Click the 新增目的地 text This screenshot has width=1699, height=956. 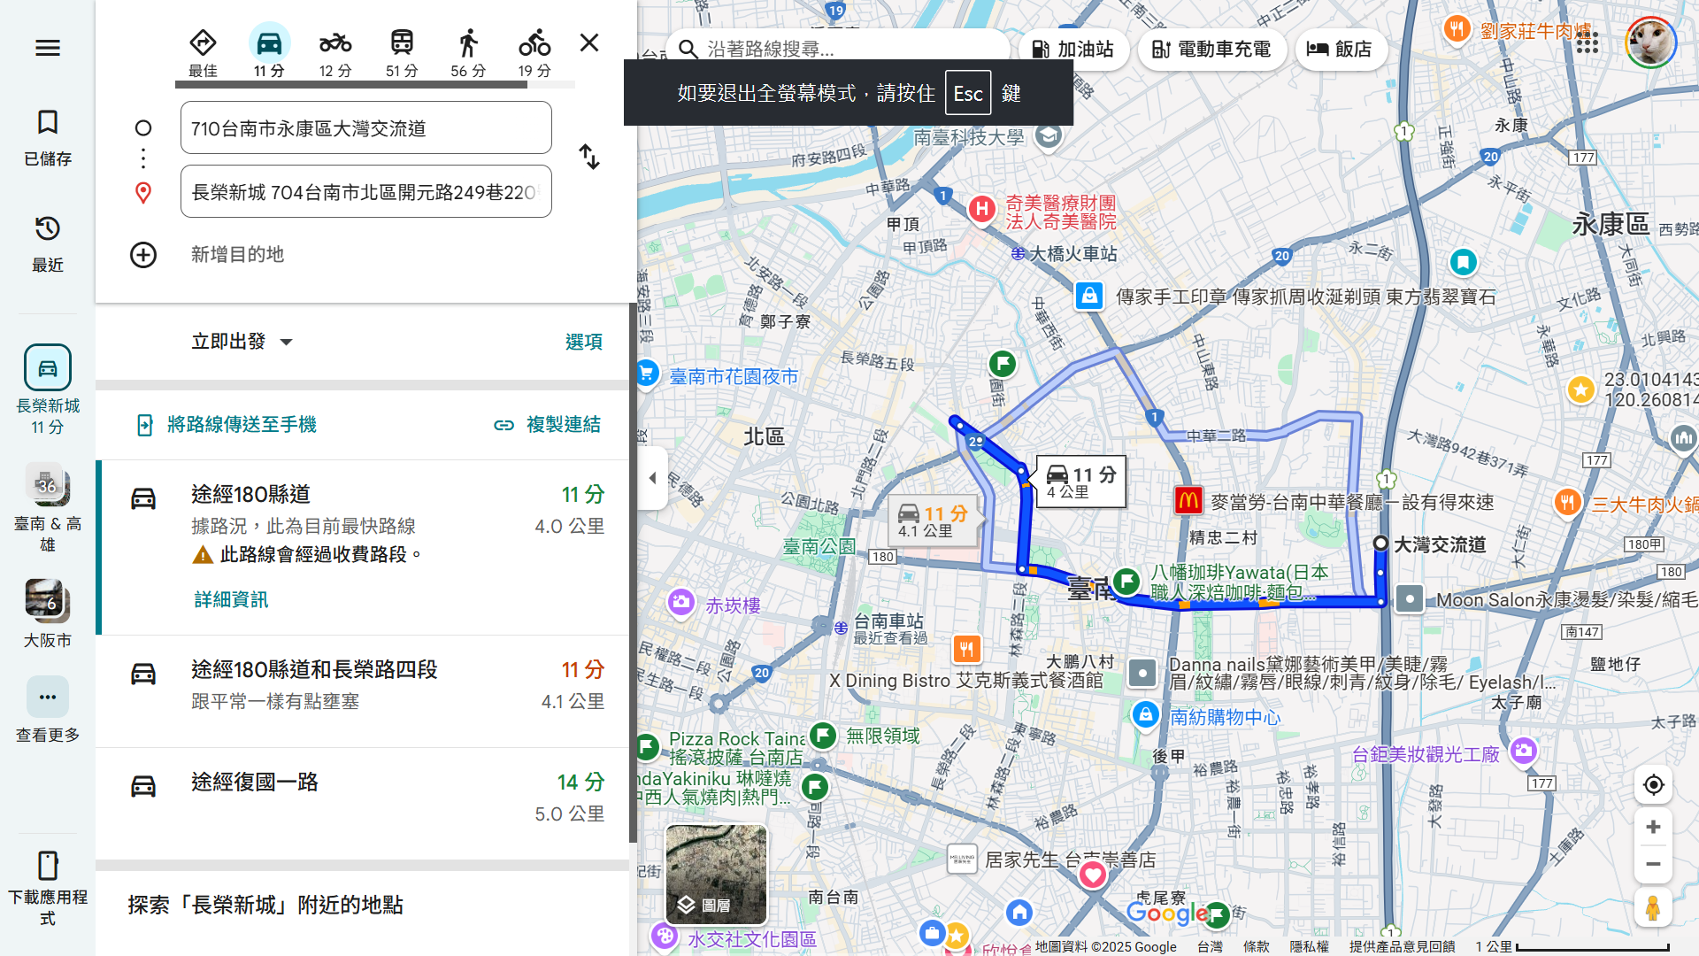click(238, 255)
